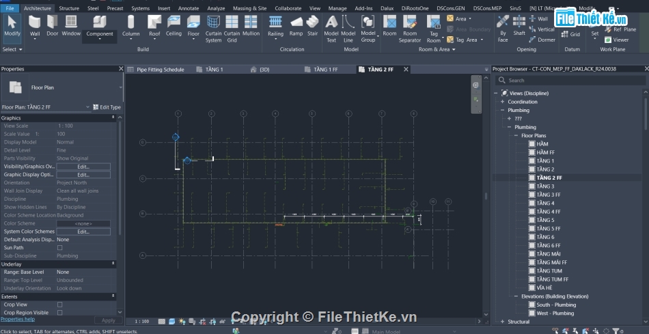649x334 pixels.
Task: Toggle detail level icon in view control bar
Action: click(162, 321)
